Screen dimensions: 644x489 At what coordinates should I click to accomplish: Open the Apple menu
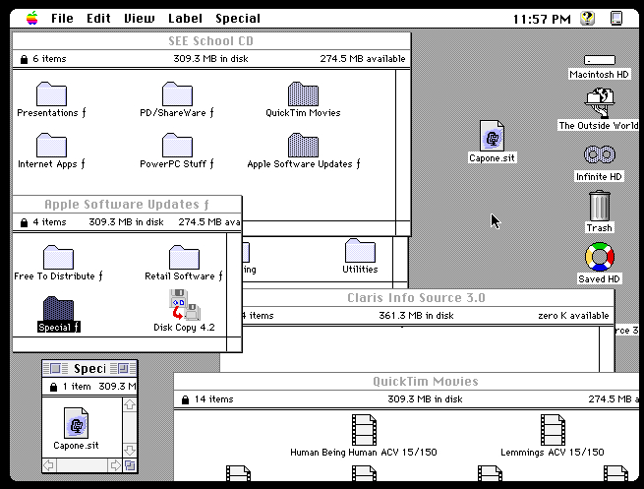32,18
